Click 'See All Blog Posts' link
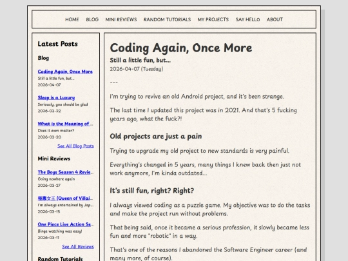The image size is (348, 261). pyautogui.click(x=75, y=146)
